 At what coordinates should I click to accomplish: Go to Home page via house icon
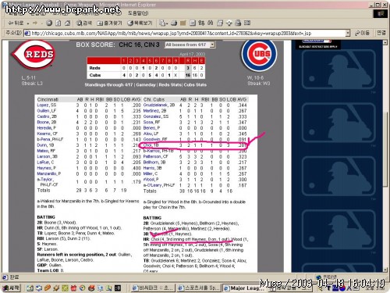click(67, 23)
